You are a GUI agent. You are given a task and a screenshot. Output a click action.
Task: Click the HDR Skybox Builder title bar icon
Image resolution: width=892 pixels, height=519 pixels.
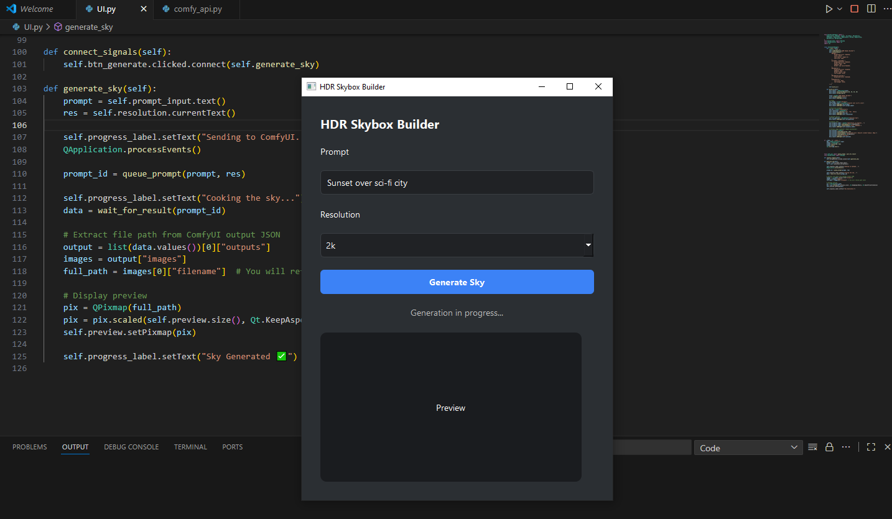[x=311, y=86]
